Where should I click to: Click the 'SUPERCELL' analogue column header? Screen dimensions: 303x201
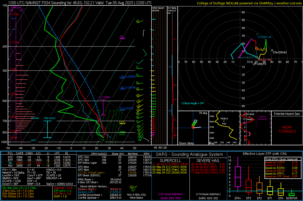click(x=171, y=161)
